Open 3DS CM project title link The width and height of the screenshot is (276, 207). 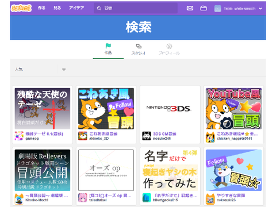[x=164, y=134]
